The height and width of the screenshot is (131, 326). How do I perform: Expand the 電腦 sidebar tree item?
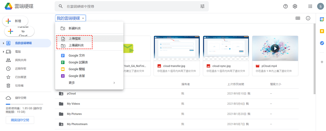(3, 51)
